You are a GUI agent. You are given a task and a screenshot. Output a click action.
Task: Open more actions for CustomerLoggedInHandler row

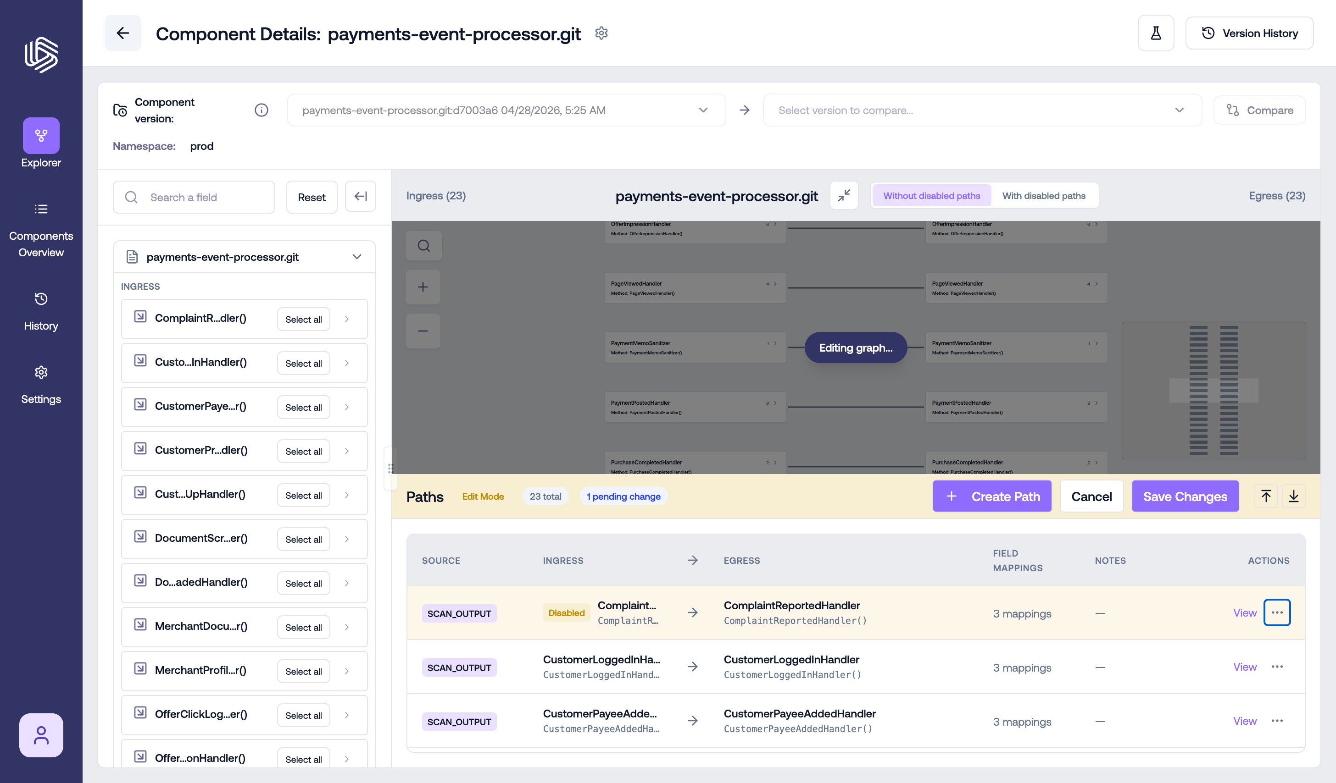[x=1277, y=667]
